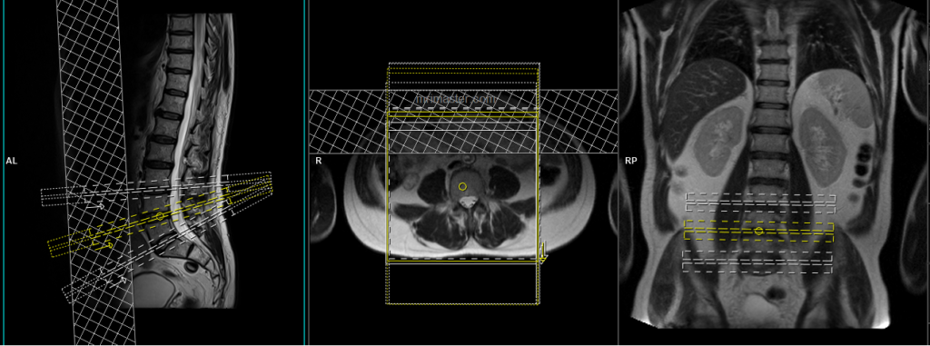Click the AL orientation label
The image size is (930, 346).
tap(11, 161)
